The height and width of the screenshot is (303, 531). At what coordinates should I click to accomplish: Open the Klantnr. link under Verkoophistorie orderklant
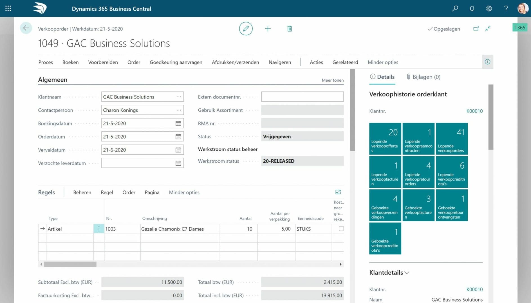[474, 111]
